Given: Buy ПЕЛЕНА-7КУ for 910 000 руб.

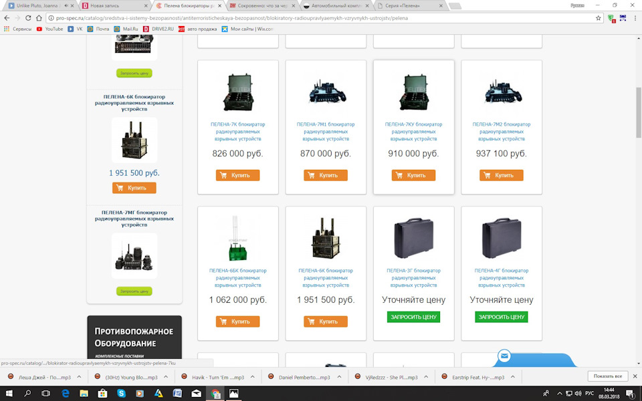Looking at the screenshot, I should pos(413,175).
